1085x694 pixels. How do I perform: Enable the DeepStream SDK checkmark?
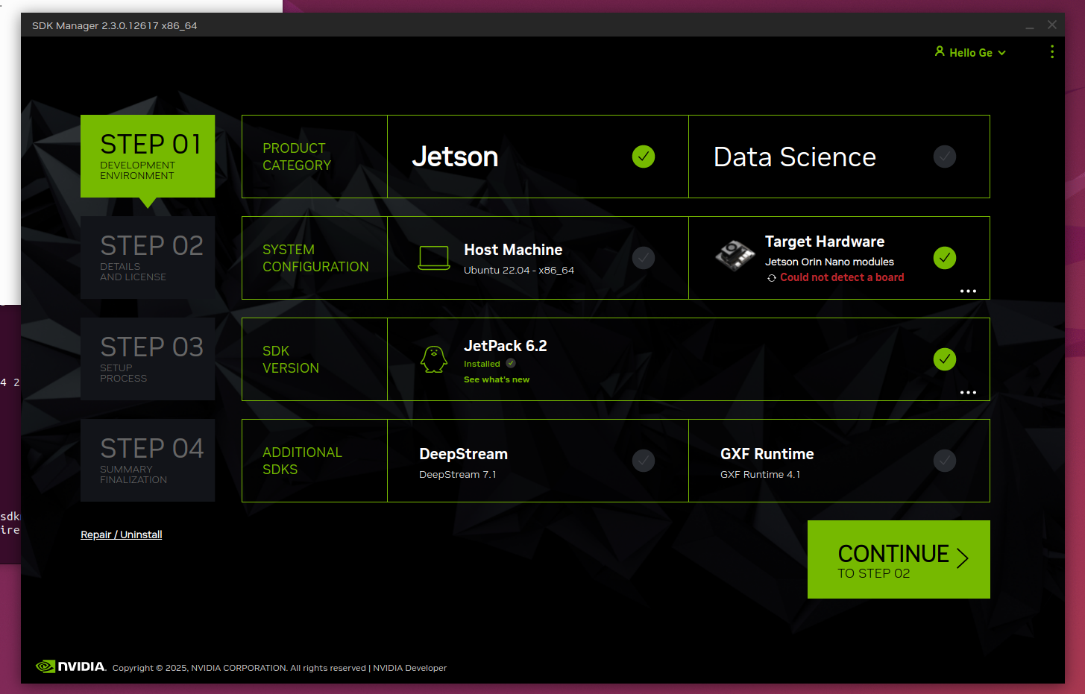(644, 461)
